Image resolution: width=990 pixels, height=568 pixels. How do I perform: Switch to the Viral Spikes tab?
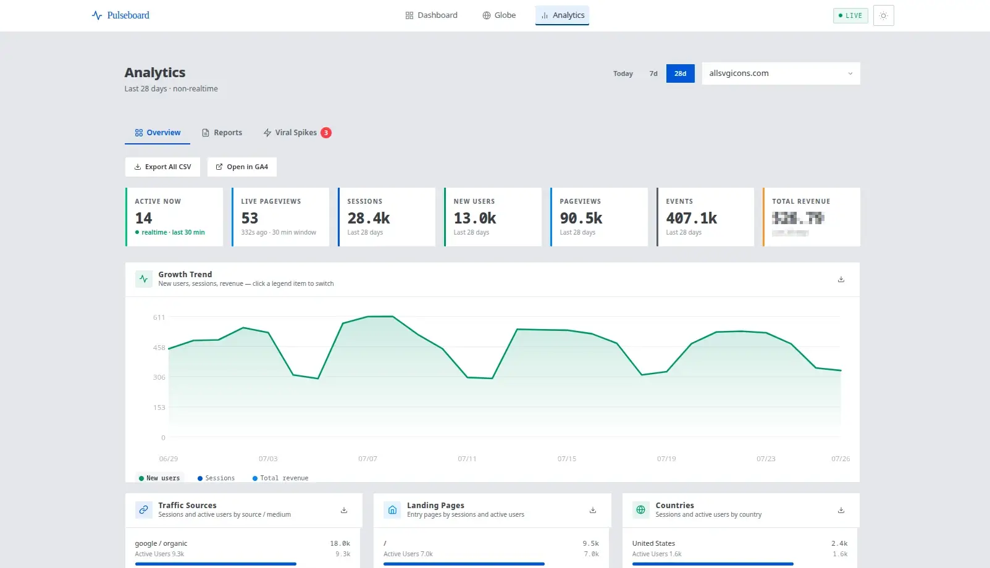(x=297, y=133)
